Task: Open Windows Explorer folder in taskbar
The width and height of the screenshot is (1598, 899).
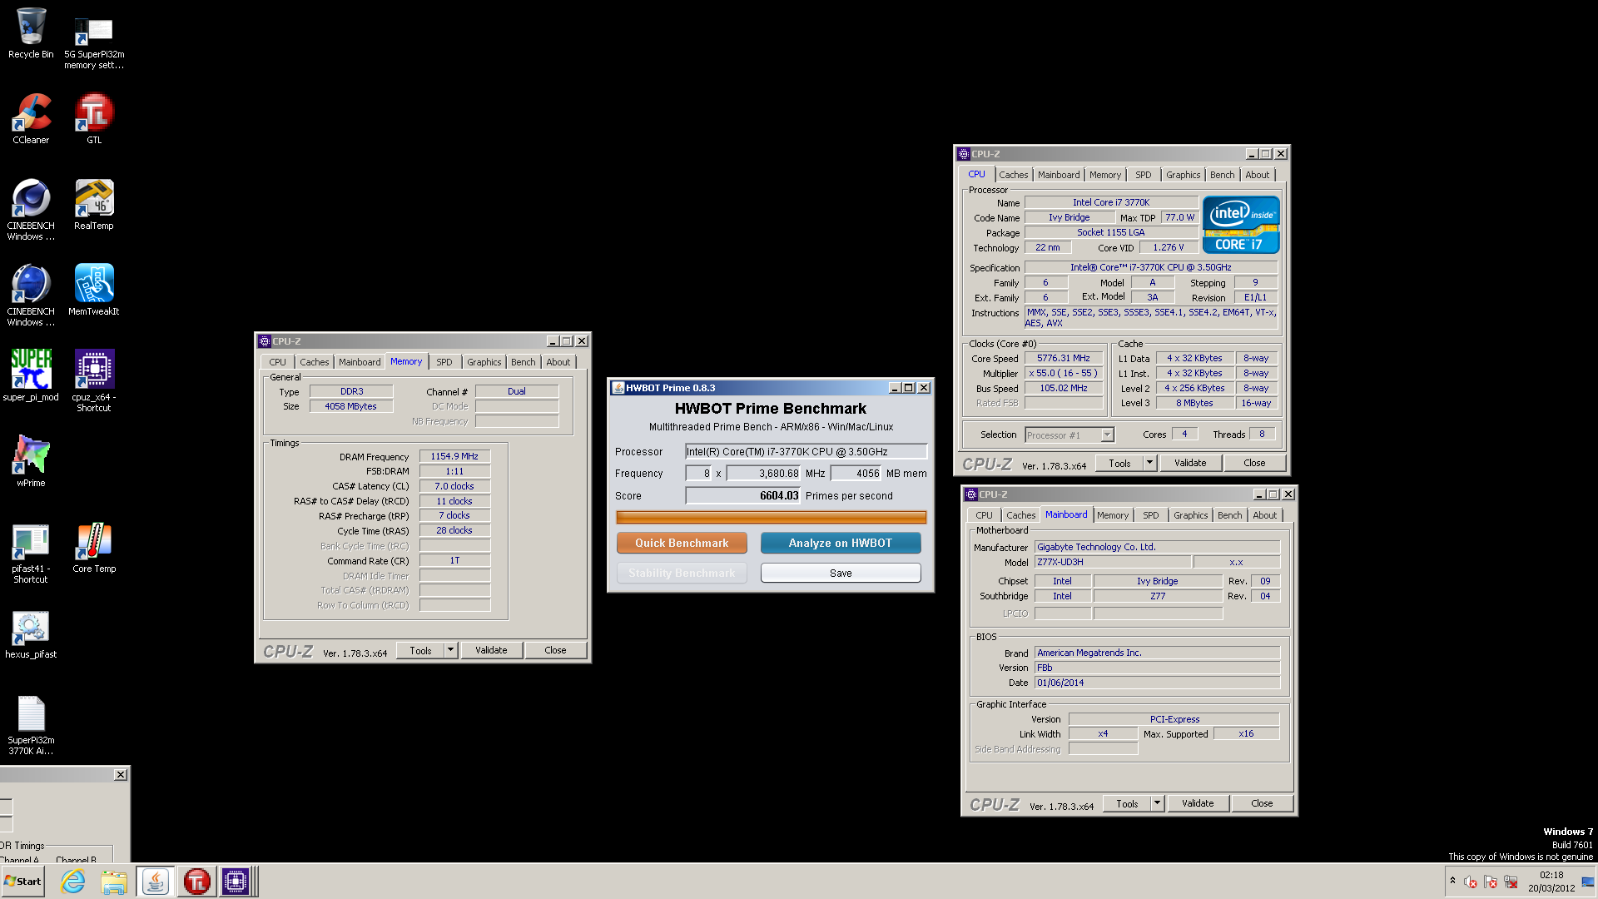Action: [114, 882]
